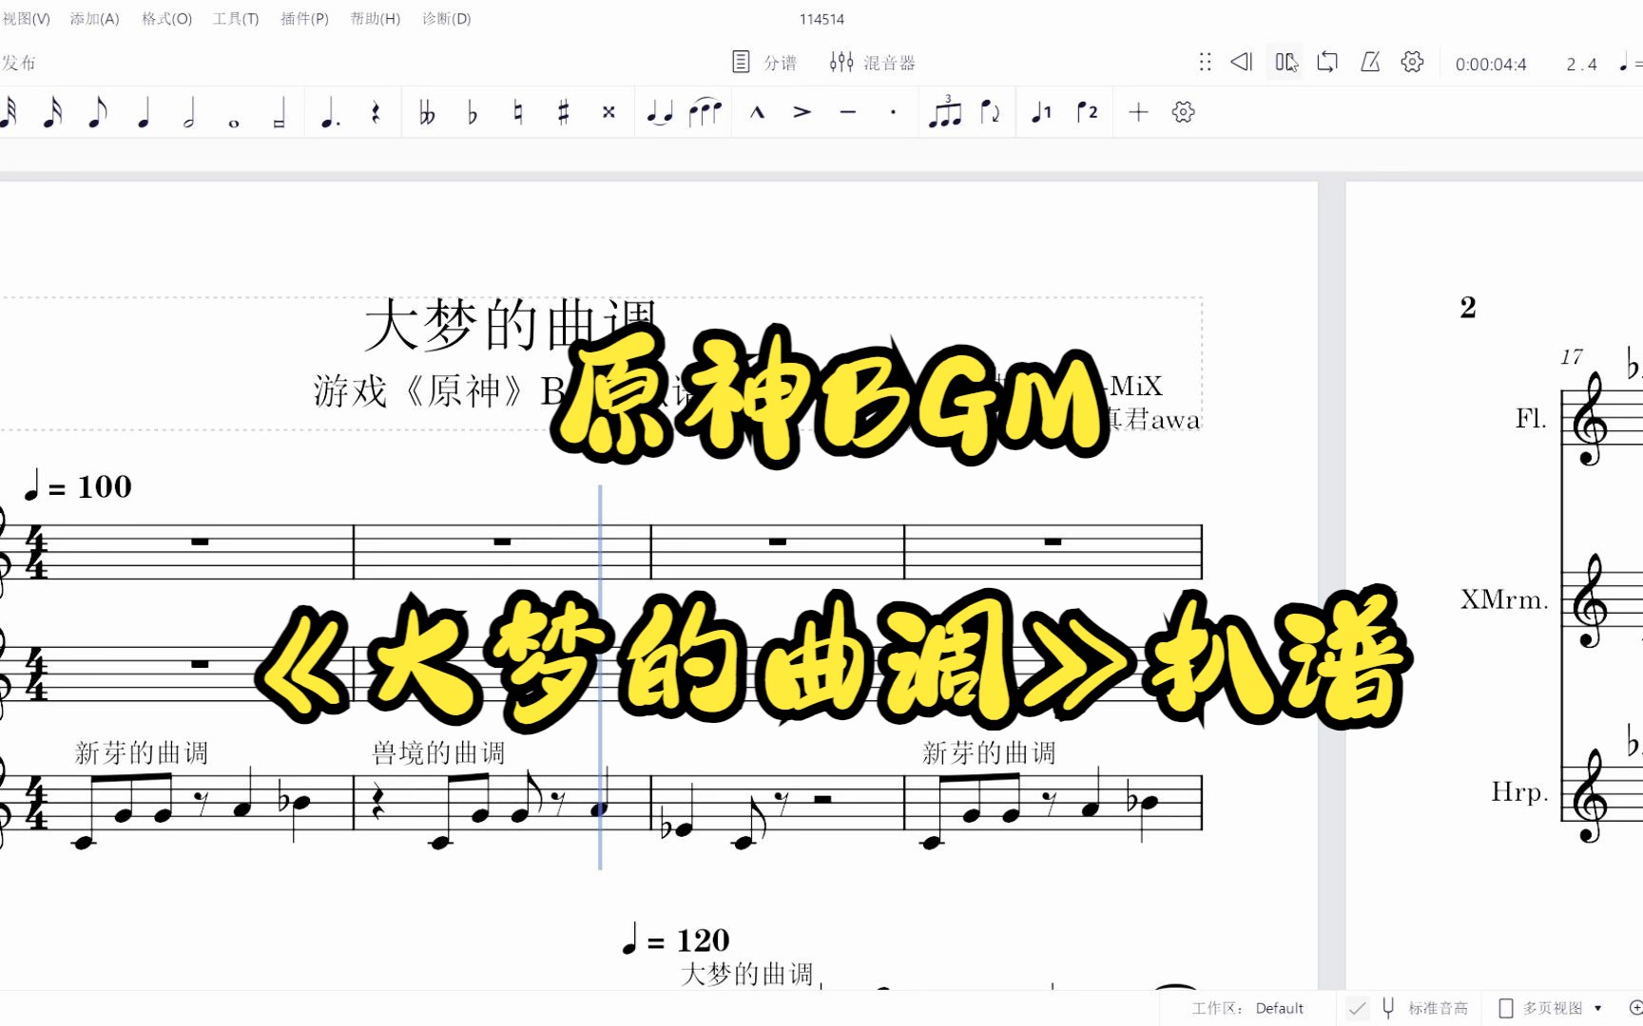The image size is (1643, 1026).
Task: Add an accent articulation
Action: click(802, 112)
